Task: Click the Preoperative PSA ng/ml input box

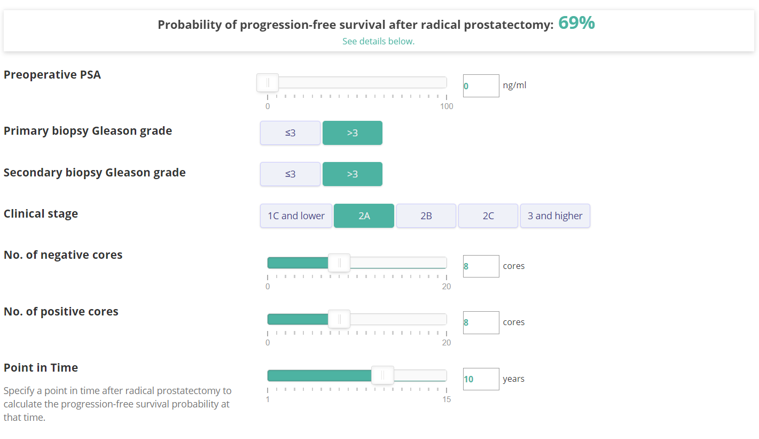Action: (481, 86)
